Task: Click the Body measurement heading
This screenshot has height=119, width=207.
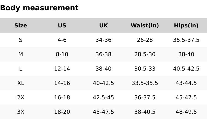Action: [x=39, y=8]
